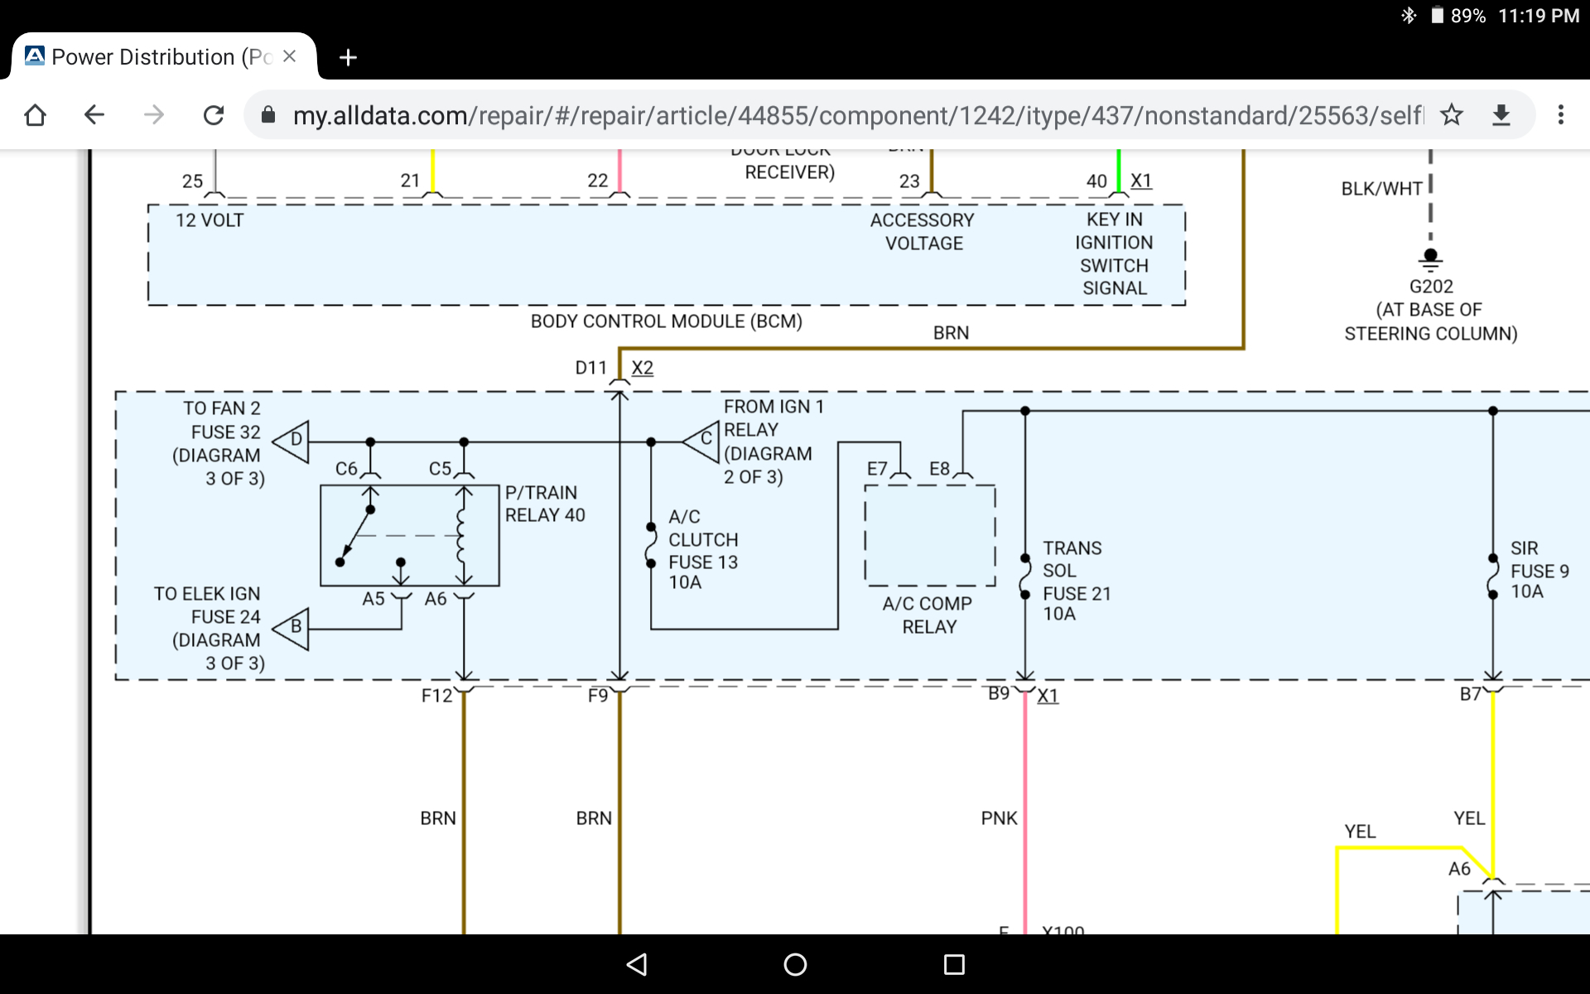Open recent apps square button
Screen dimensions: 1590x994
954,964
